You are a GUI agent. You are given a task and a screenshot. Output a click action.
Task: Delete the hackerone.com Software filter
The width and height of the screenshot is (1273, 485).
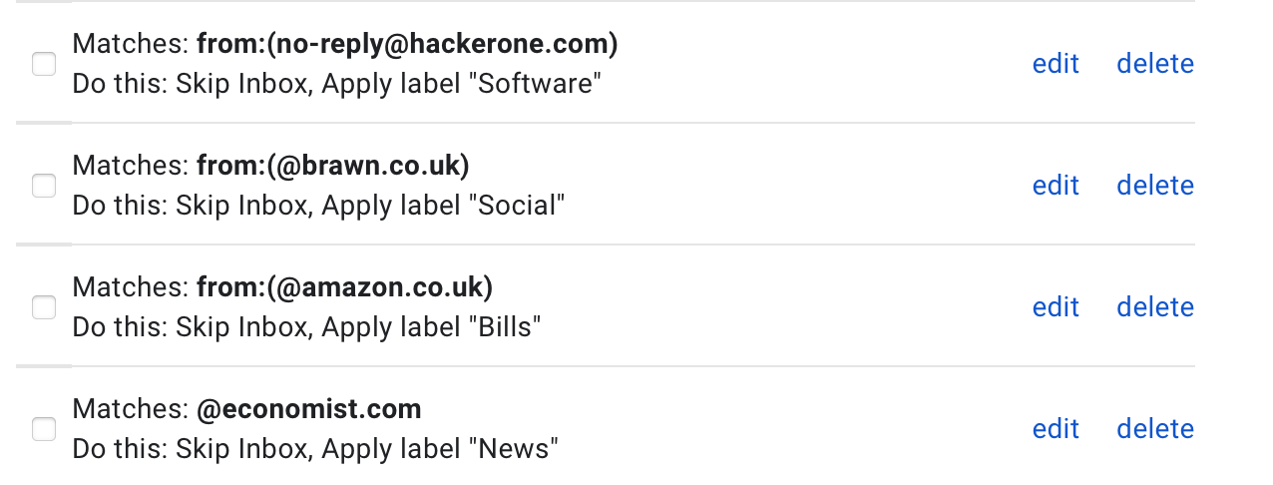click(1155, 64)
